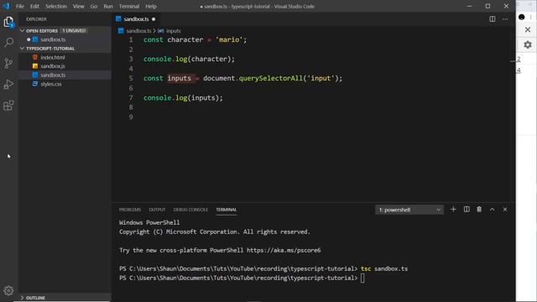
Task: Open the Selection menu
Action: click(56, 6)
